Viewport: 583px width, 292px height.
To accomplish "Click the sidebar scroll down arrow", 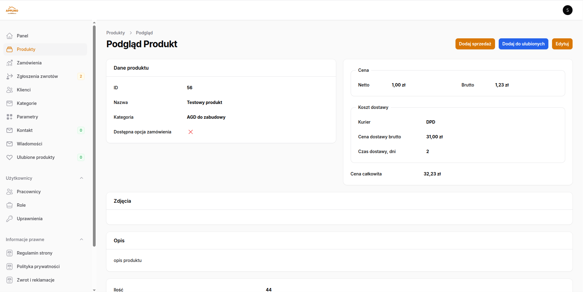I will tap(94, 290).
